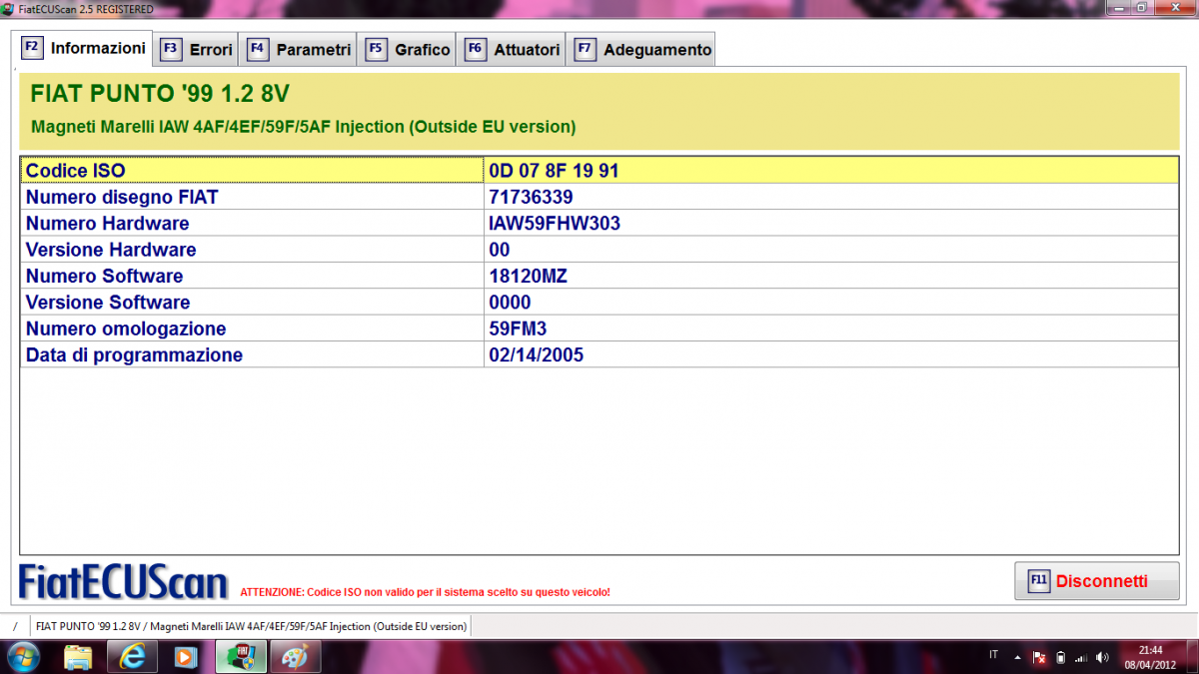
Task: Click the F3 key icon on Errori tab
Action: point(171,49)
